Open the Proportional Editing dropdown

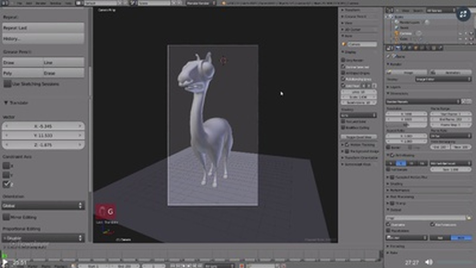43,238
